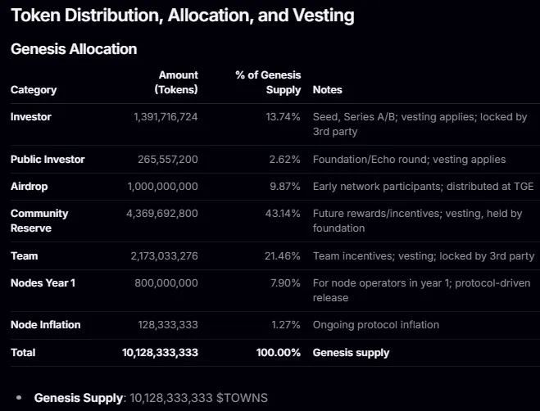Click the Total amount 10,128,333,333 cell
Viewport: 540px width, 411px height.
pyautogui.click(x=160, y=352)
